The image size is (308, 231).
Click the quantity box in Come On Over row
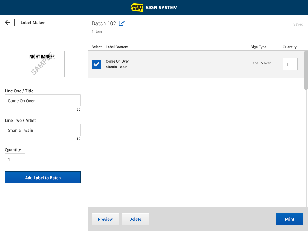290,64
